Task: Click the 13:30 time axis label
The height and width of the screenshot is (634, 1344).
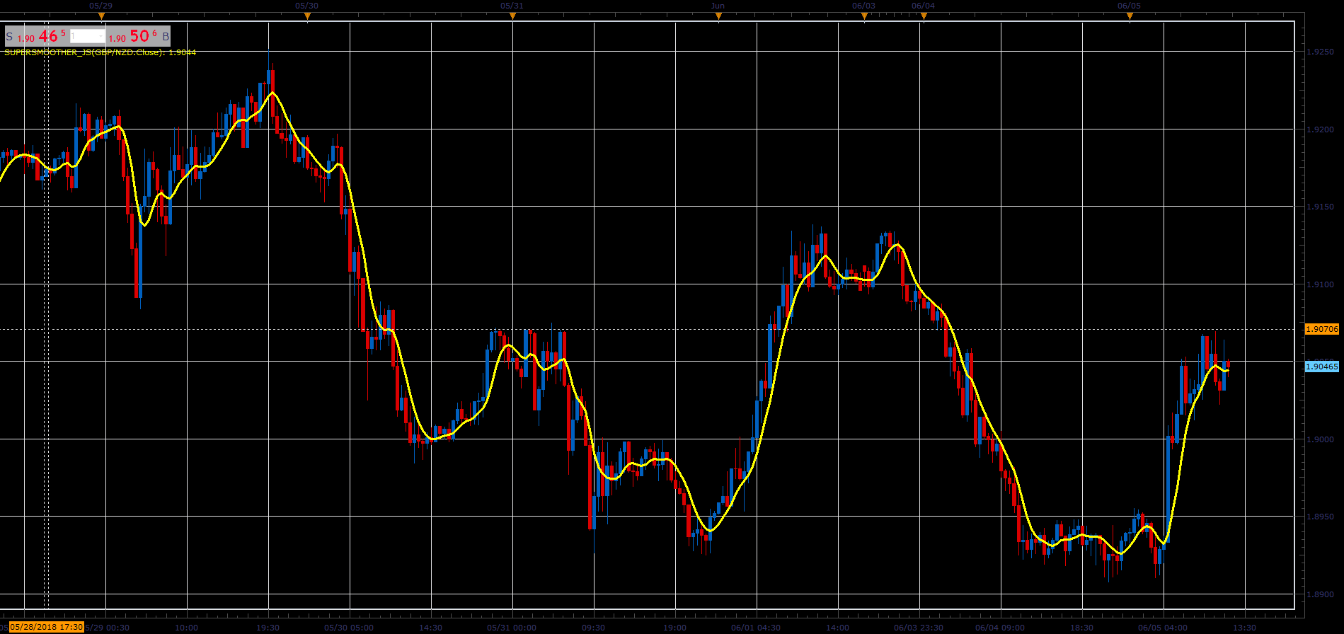Action: (x=1245, y=628)
